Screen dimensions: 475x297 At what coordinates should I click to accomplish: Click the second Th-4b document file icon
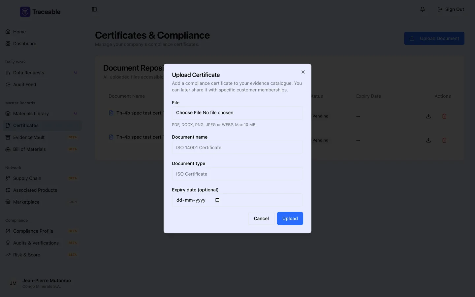click(x=111, y=137)
